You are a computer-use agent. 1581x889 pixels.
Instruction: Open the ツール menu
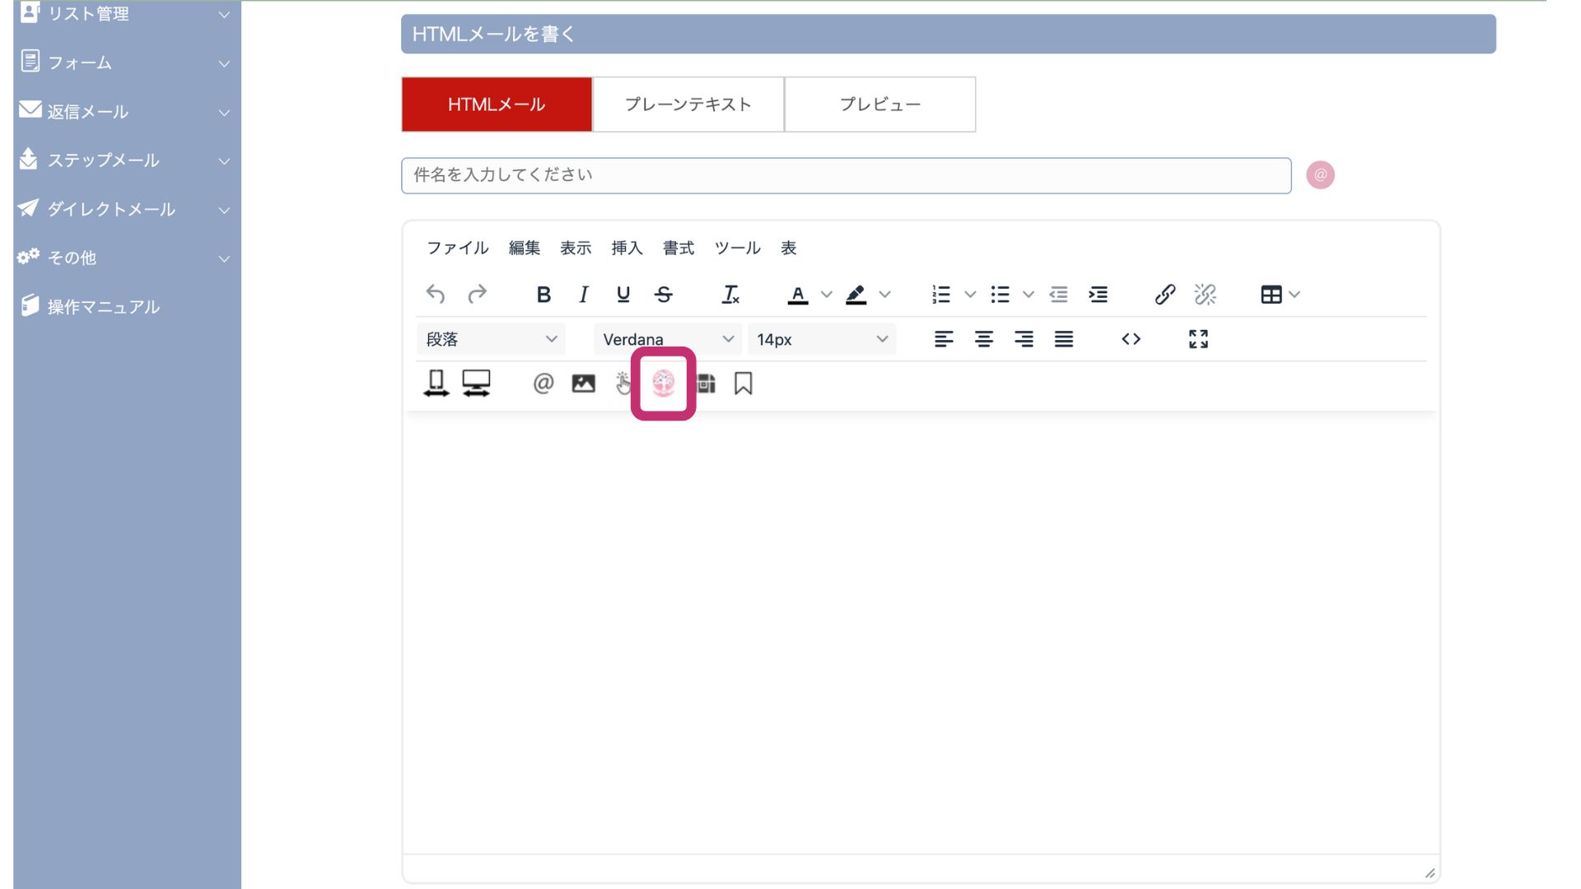point(738,248)
